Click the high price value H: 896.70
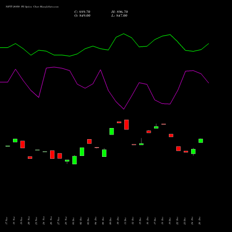Screen dimensions: 232x232 tap(120, 12)
